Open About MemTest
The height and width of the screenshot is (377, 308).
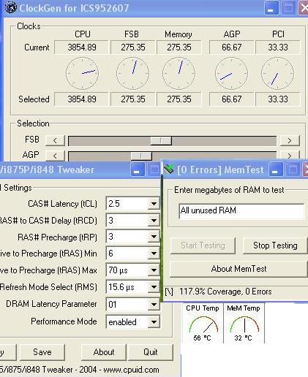(238, 269)
